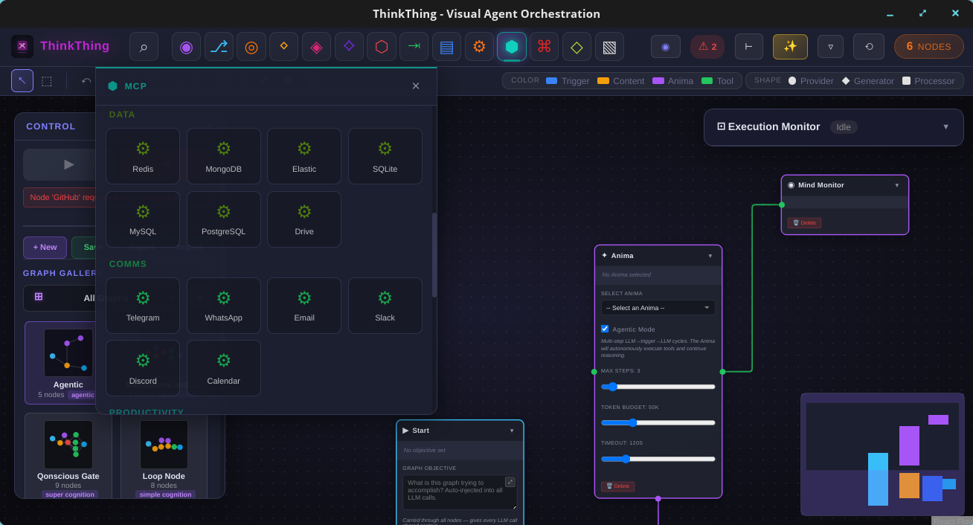Click the orange target ring icon in toolbar
Screen dimensions: 973x525
click(251, 47)
